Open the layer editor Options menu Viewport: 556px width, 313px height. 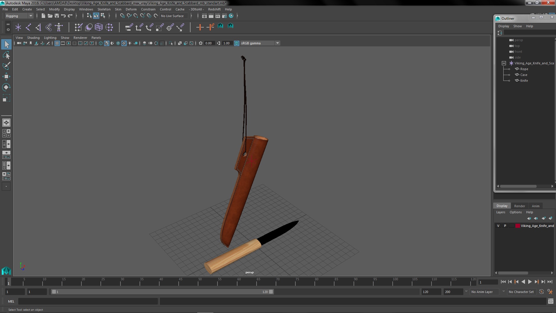click(x=515, y=212)
